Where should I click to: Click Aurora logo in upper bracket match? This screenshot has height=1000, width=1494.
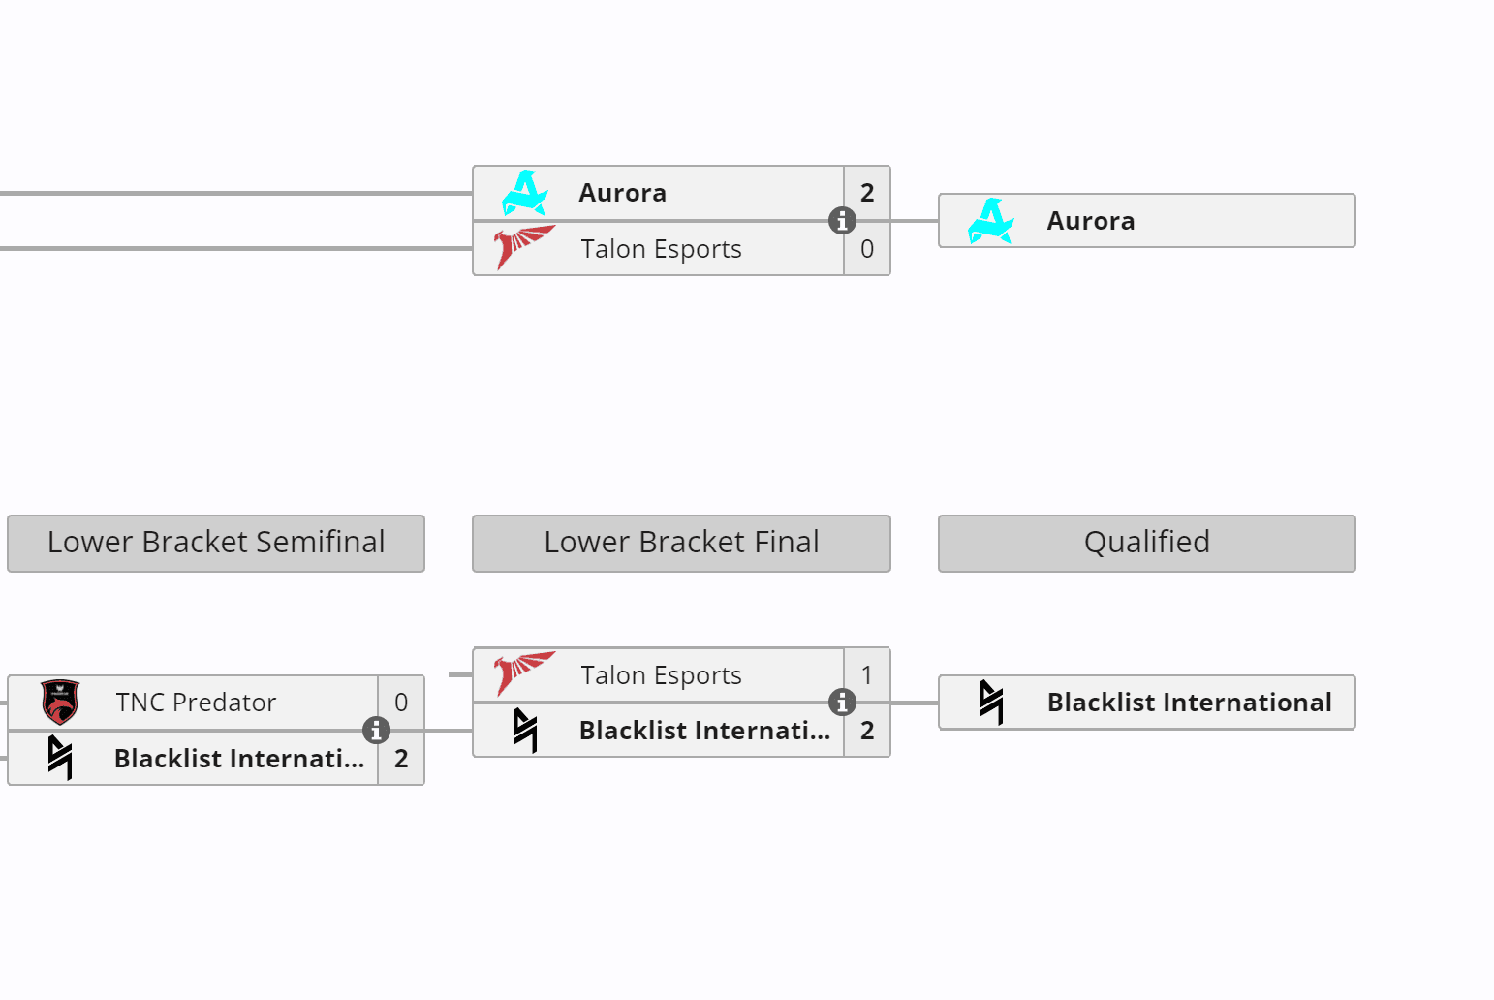(524, 193)
